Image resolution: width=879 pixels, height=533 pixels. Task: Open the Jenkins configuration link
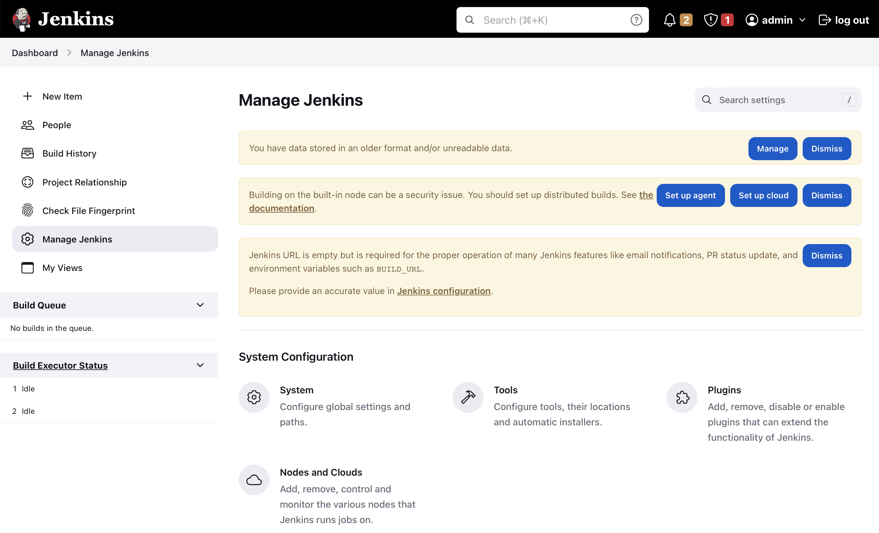(x=443, y=291)
